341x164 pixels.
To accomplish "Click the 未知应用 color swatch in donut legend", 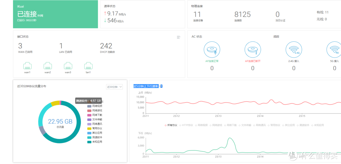I will coord(89,142).
